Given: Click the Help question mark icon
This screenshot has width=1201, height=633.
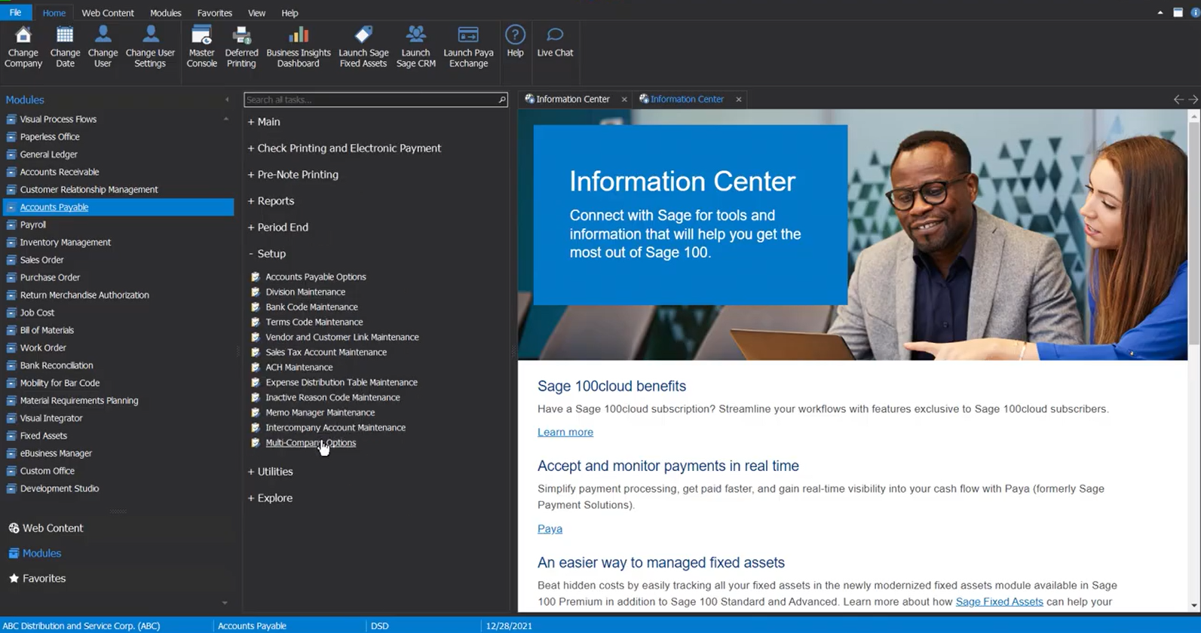Looking at the screenshot, I should (515, 35).
